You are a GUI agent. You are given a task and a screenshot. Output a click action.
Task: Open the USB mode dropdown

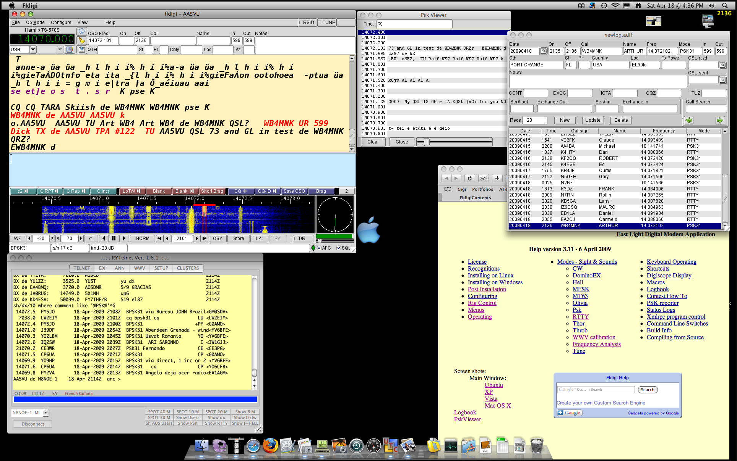pyautogui.click(x=33, y=50)
